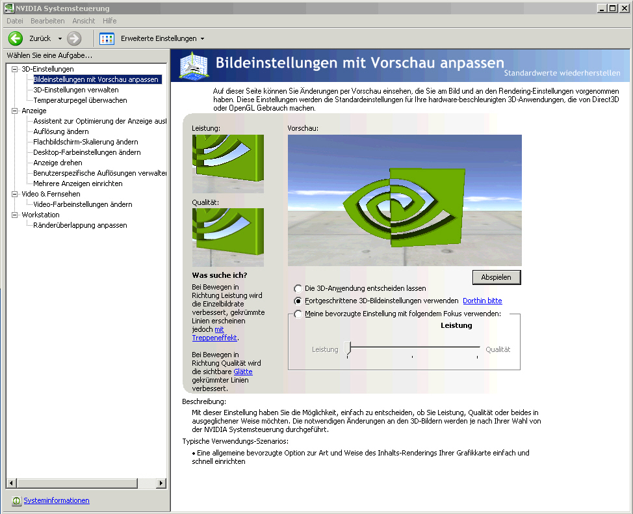Click 'Standardwerte wiederherstellen' link
This screenshot has width=633, height=514.
tap(562, 73)
